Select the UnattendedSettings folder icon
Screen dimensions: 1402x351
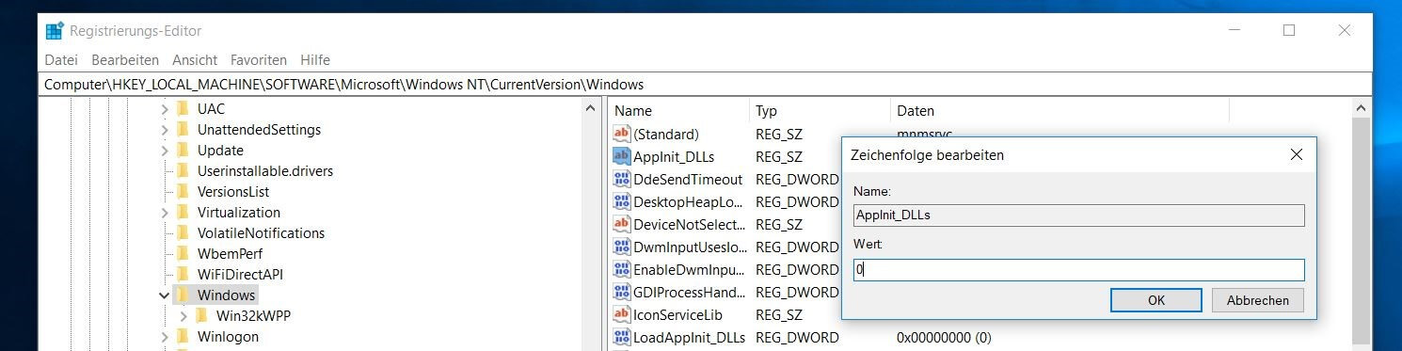183,130
